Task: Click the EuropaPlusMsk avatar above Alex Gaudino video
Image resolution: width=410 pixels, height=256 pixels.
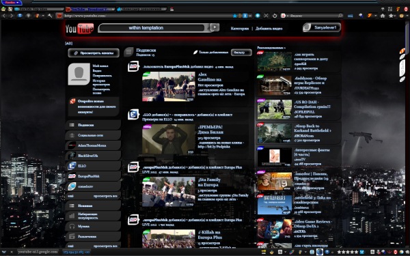Action: (133, 66)
